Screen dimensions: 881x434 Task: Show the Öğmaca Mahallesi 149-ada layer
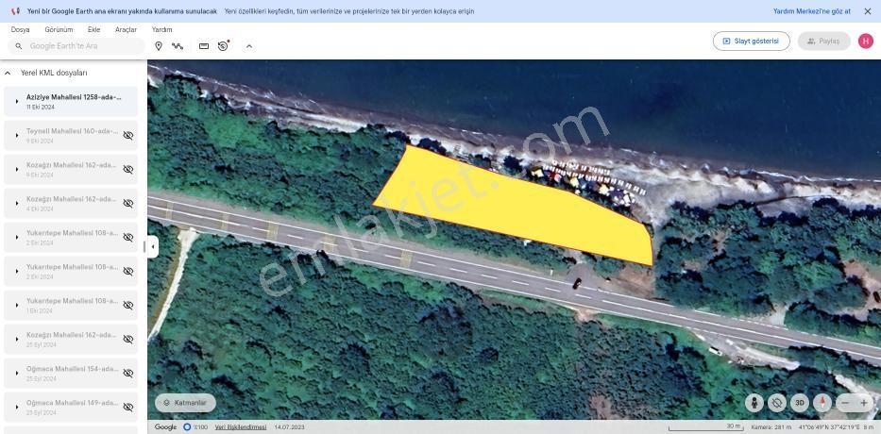pos(128,407)
